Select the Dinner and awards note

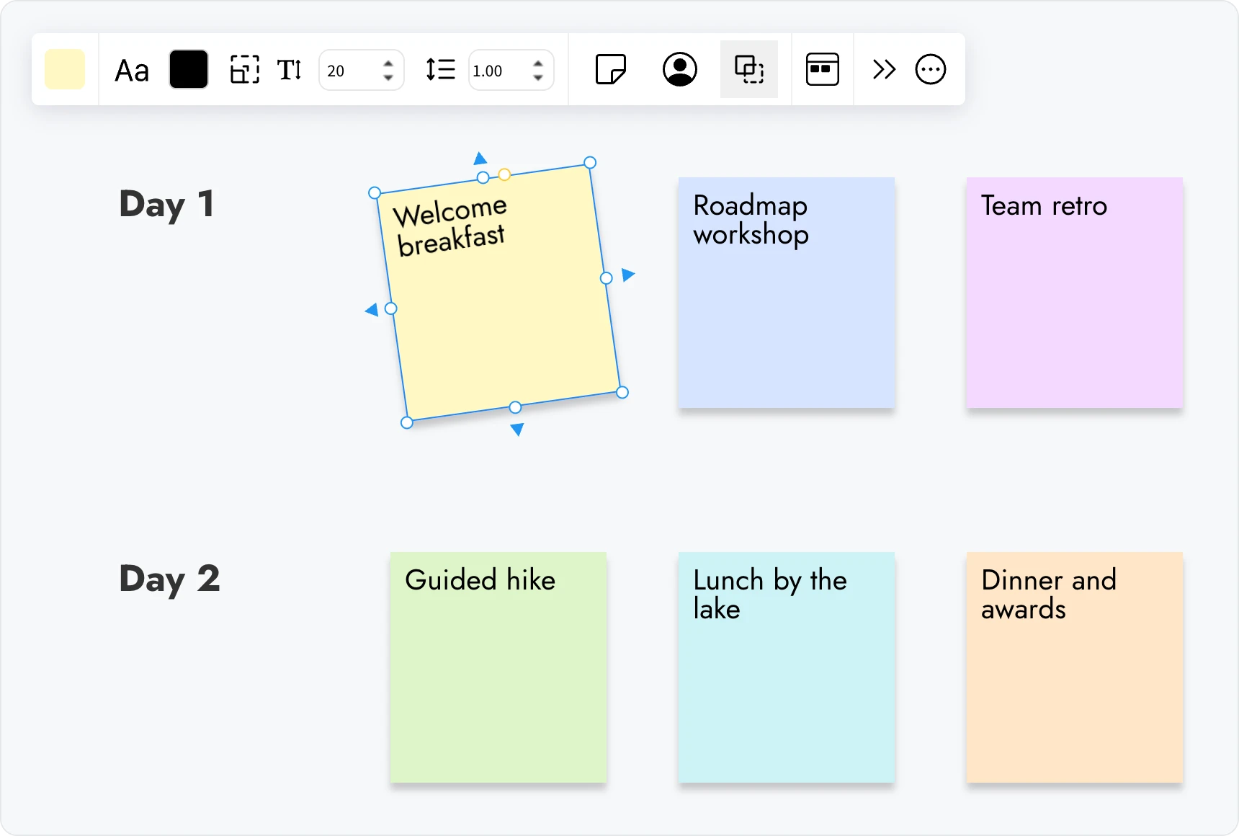(x=1075, y=667)
